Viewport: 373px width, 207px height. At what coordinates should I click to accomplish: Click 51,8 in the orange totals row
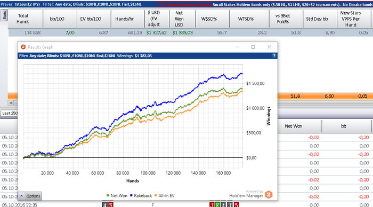pos(295,96)
